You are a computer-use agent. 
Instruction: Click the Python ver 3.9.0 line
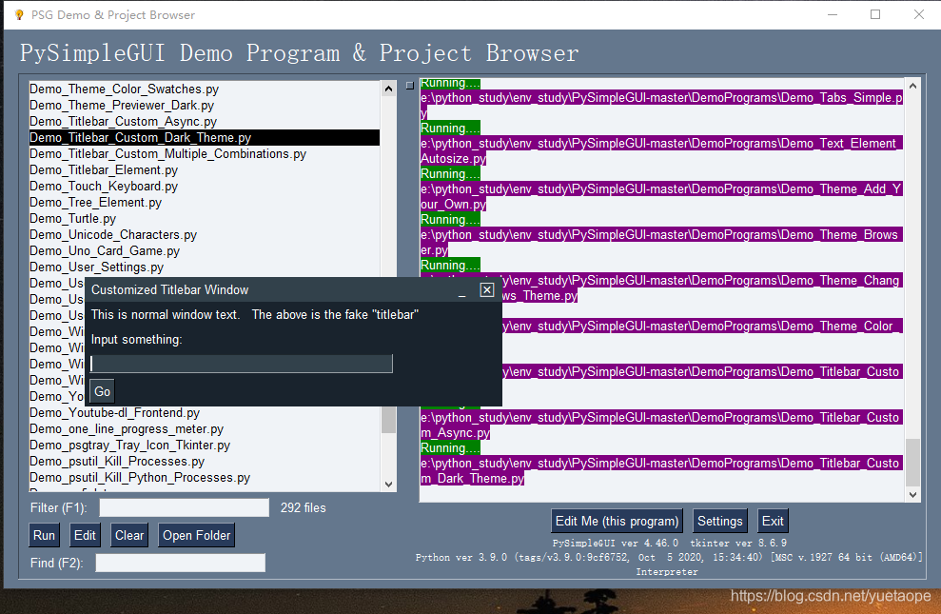[669, 558]
